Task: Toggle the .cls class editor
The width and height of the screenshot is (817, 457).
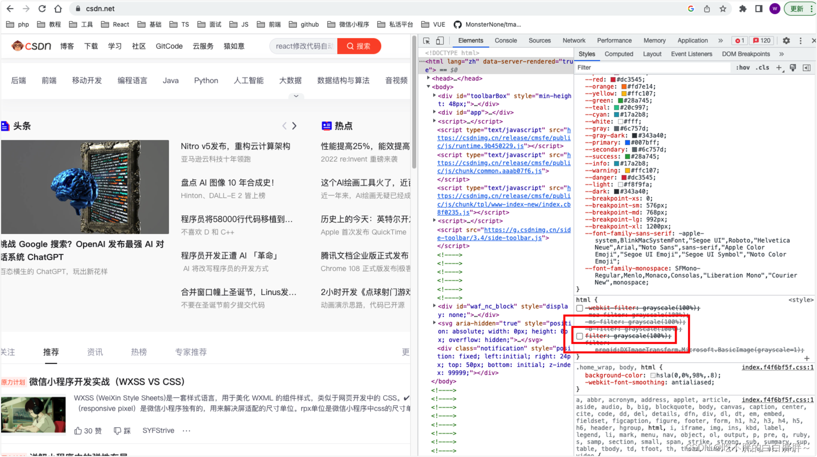Action: 763,67
